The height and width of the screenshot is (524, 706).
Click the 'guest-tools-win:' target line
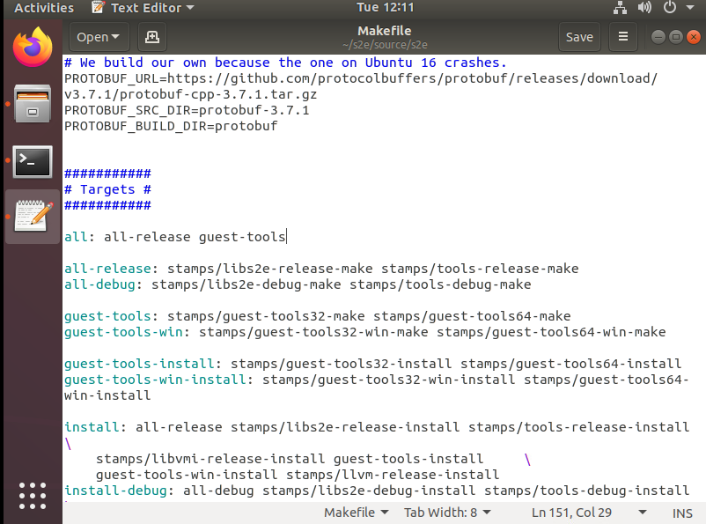(x=364, y=332)
